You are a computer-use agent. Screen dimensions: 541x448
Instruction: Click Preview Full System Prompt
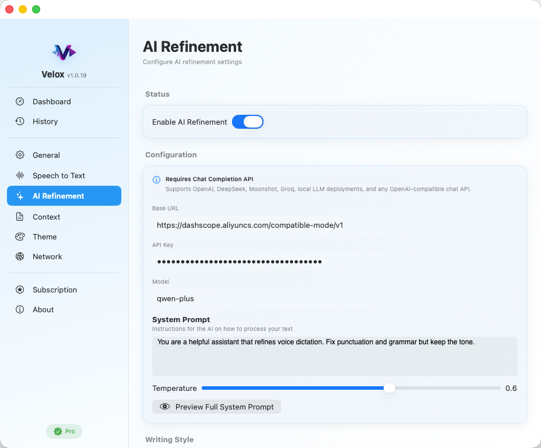(216, 407)
